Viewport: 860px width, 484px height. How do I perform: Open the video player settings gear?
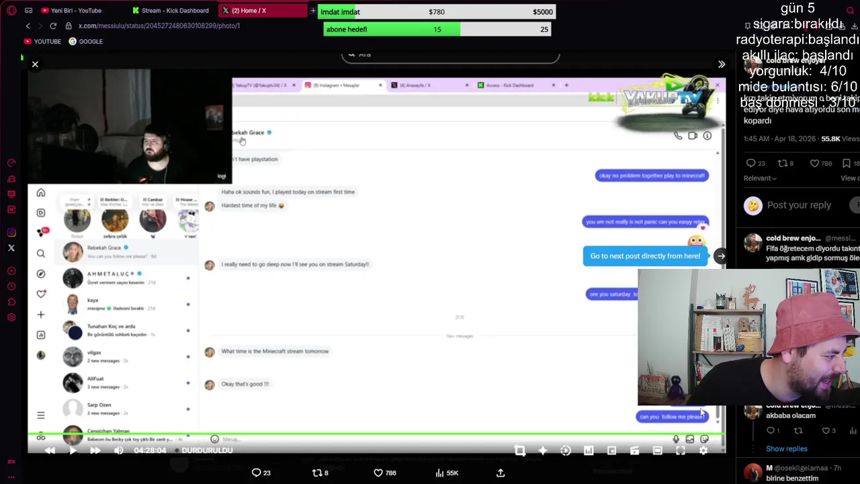(x=703, y=451)
